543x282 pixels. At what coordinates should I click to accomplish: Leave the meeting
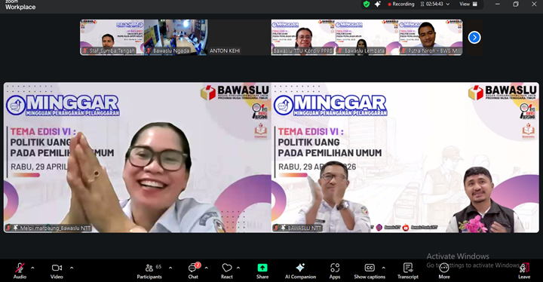point(524,271)
